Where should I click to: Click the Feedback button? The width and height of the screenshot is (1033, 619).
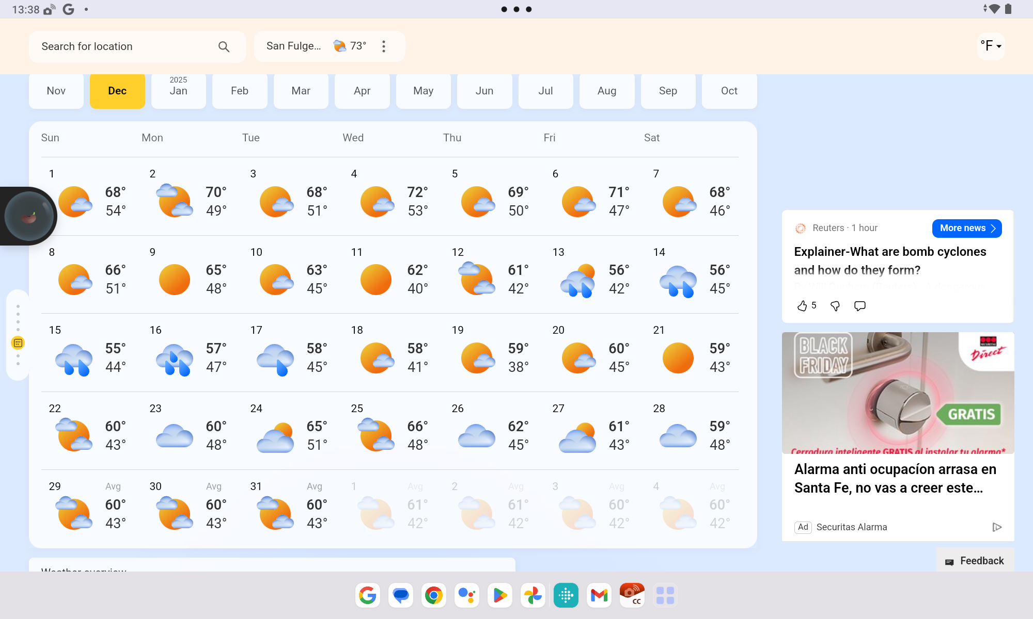pyautogui.click(x=975, y=561)
